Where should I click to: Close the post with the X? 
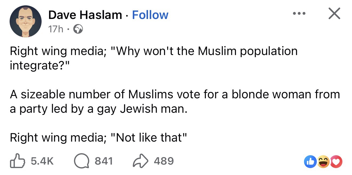334,13
